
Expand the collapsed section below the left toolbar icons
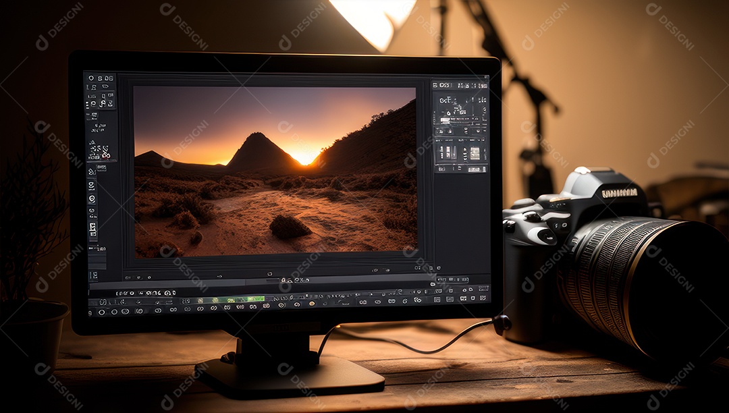pos(97,257)
